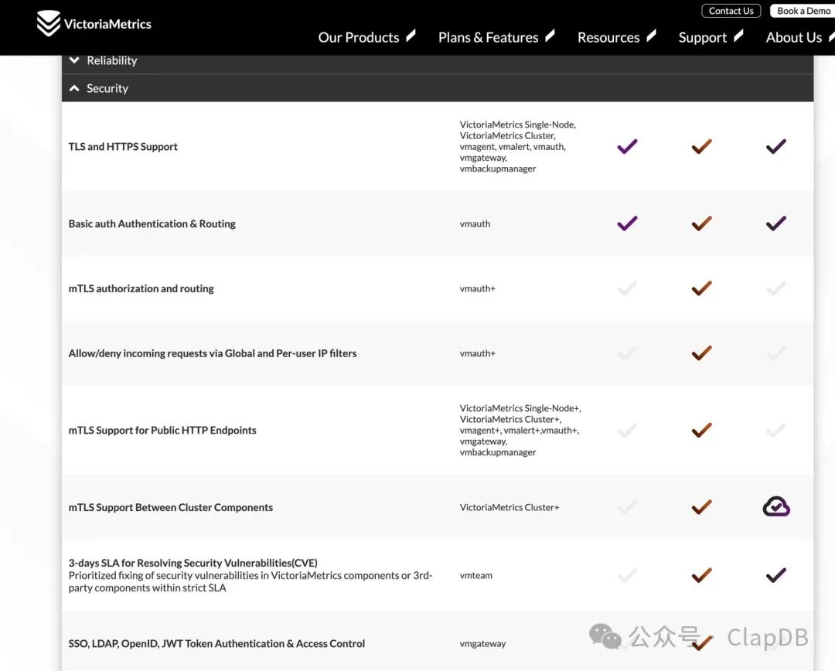The image size is (835, 671).
Task: Click the purple checkmark in TLS and HTTPS row
Action: click(x=627, y=146)
